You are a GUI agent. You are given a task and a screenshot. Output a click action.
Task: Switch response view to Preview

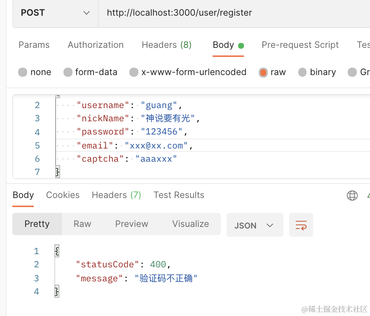131,224
